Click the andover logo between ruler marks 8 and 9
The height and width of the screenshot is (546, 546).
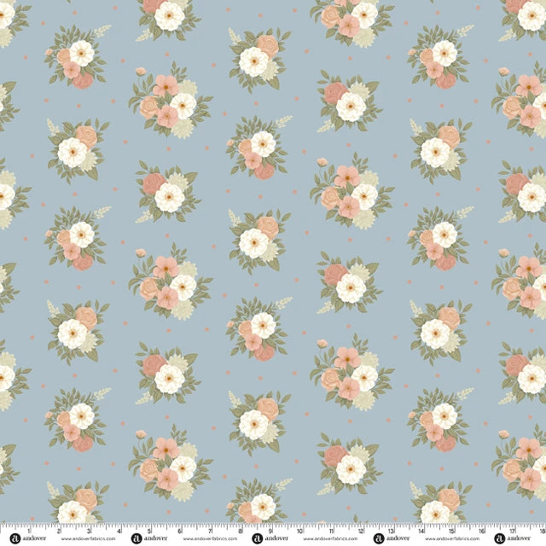tap(258, 538)
